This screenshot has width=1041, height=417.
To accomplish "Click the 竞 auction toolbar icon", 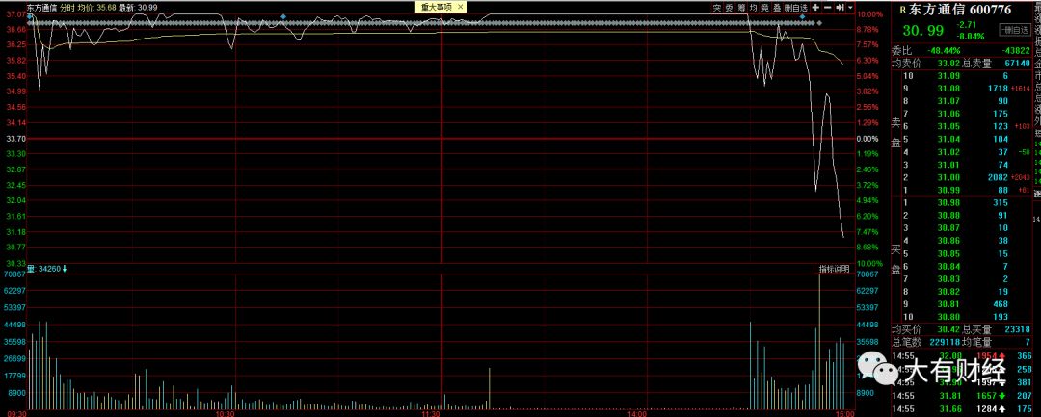I will pyautogui.click(x=764, y=7).
